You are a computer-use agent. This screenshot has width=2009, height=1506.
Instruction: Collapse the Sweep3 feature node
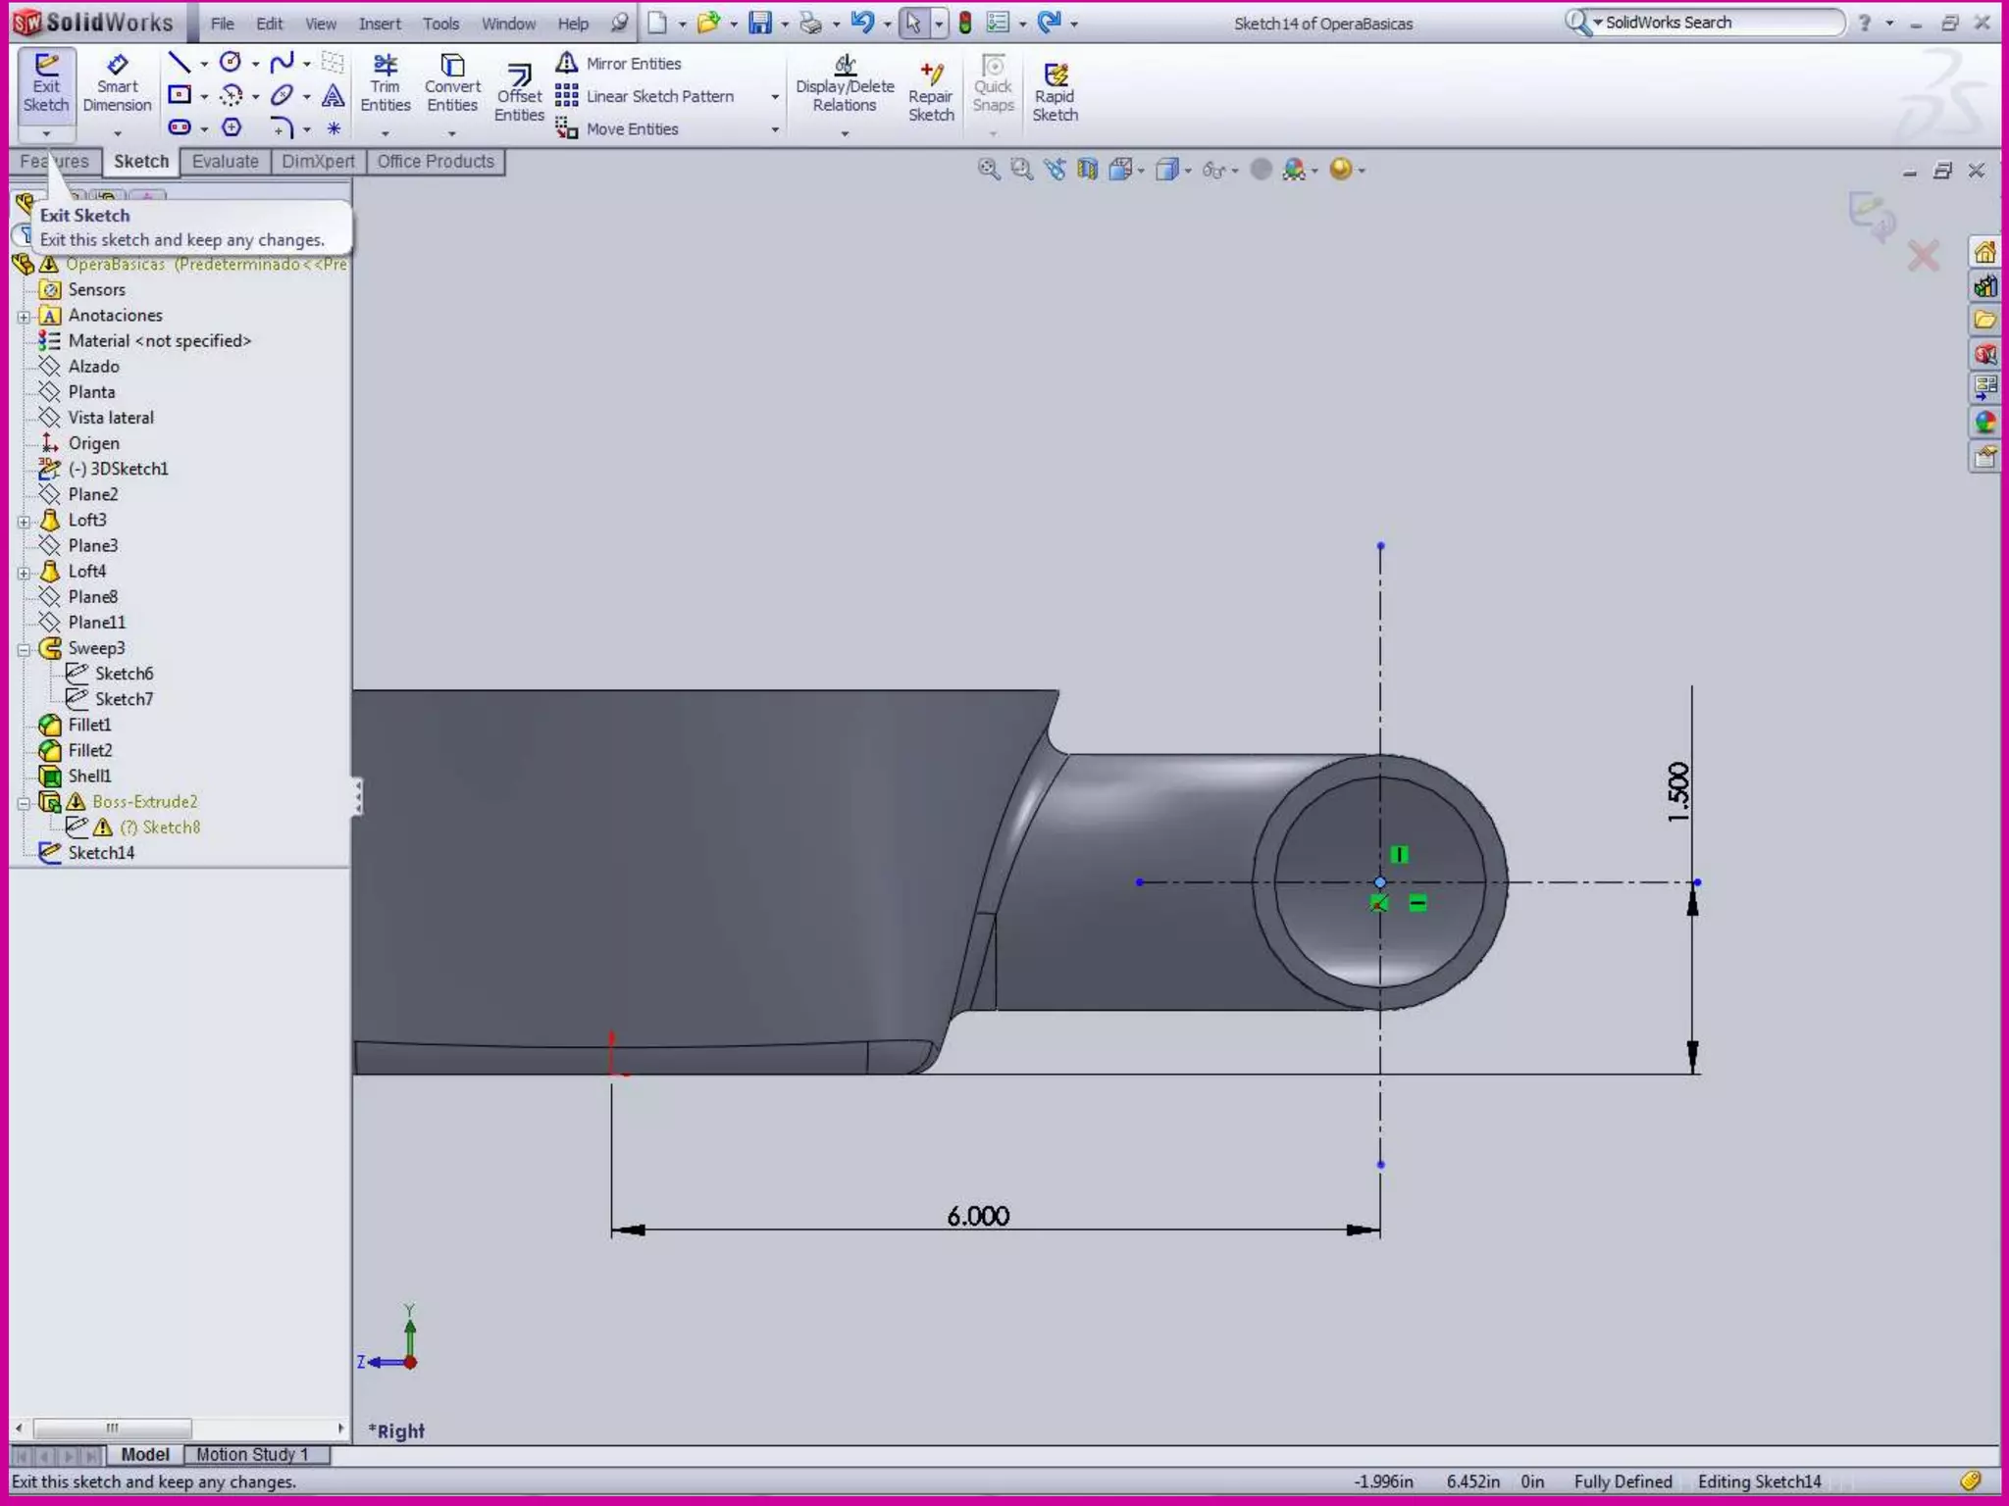coord(24,649)
